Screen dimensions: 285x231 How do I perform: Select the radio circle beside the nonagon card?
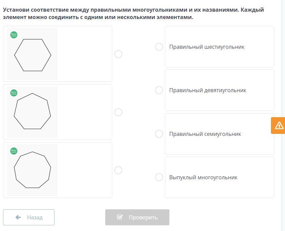coord(118,170)
